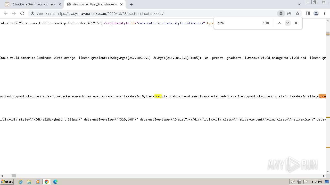Click horizontal scrollbar left arrow
The height and width of the screenshot is (185, 330).
point(2,176)
